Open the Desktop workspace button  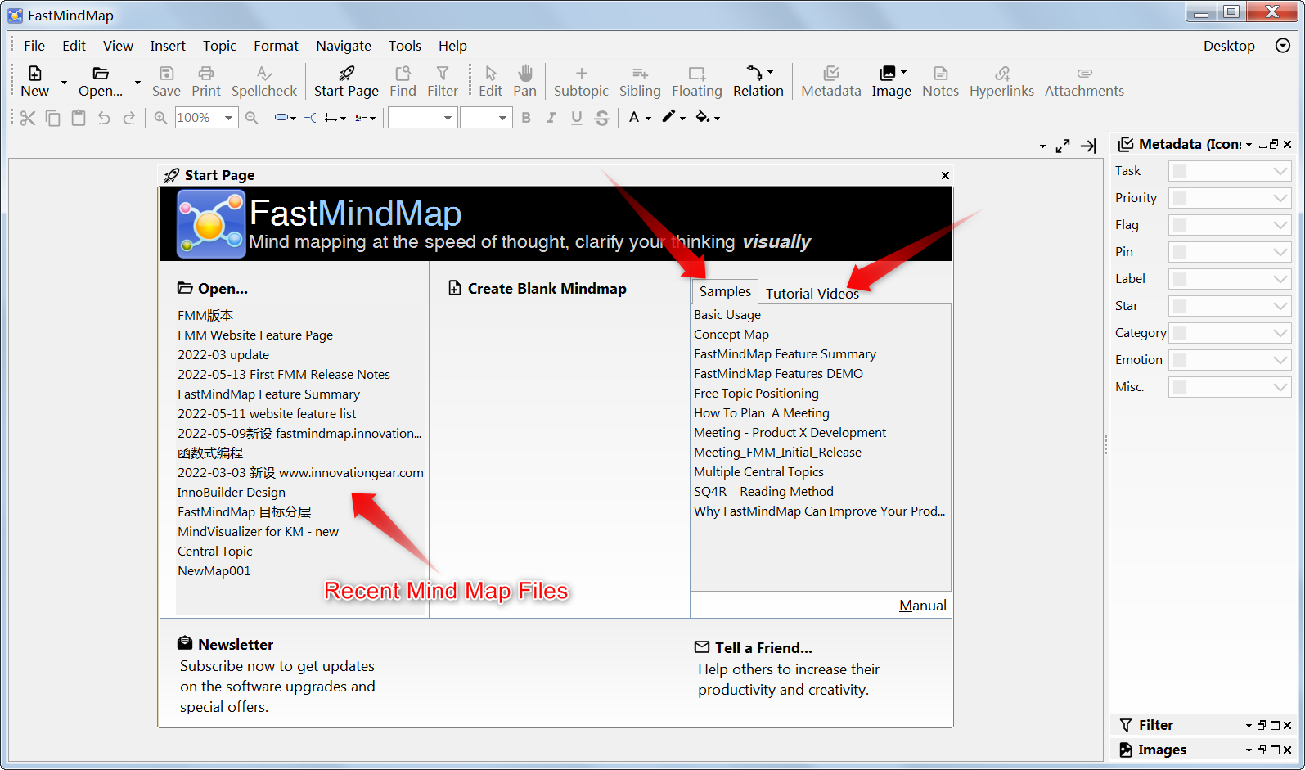[x=1229, y=46]
